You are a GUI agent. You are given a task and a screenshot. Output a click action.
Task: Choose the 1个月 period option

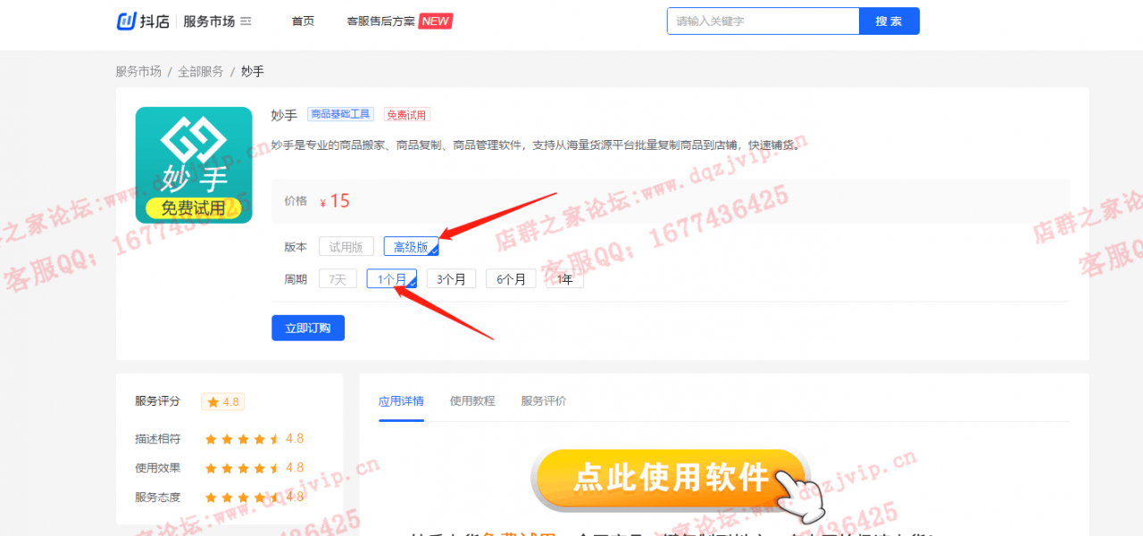[x=392, y=279]
